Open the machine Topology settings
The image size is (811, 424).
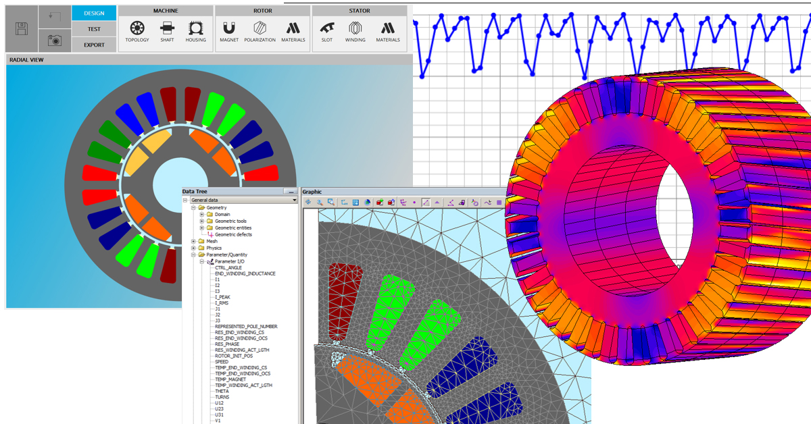[x=137, y=32]
